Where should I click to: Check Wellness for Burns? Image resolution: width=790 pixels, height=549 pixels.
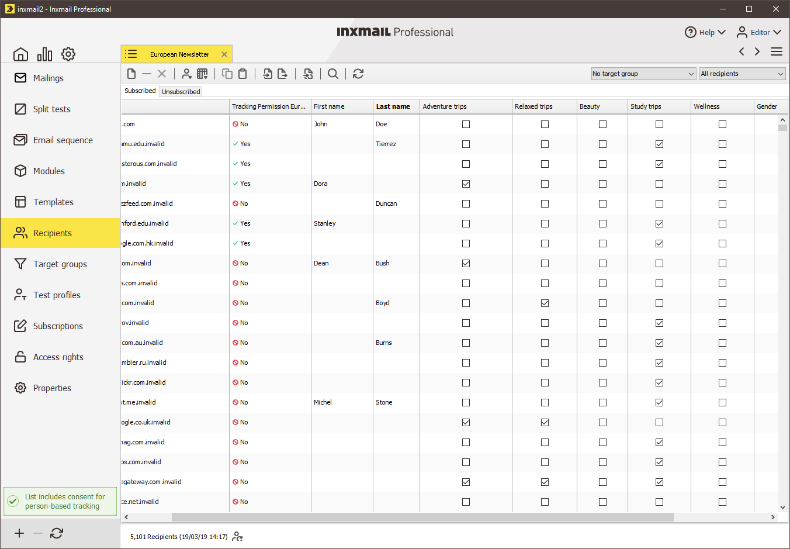(722, 343)
